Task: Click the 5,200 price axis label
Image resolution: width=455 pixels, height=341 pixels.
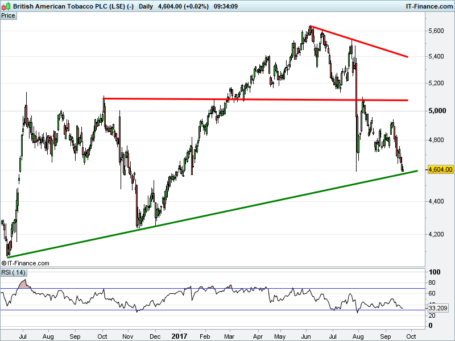Action: pos(436,83)
